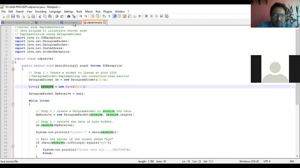The height and width of the screenshot is (168, 300).
Task: Click the Zoom Out toolbar icon
Action: [86, 16]
